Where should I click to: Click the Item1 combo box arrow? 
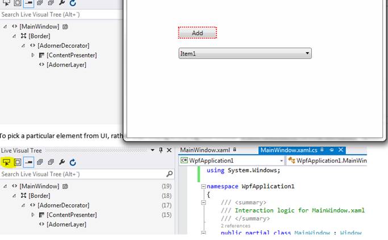(307, 53)
